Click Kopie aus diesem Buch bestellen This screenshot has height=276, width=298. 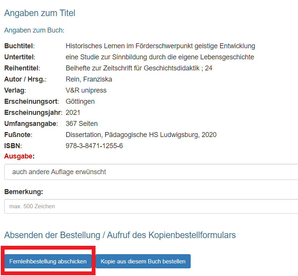click(x=143, y=261)
